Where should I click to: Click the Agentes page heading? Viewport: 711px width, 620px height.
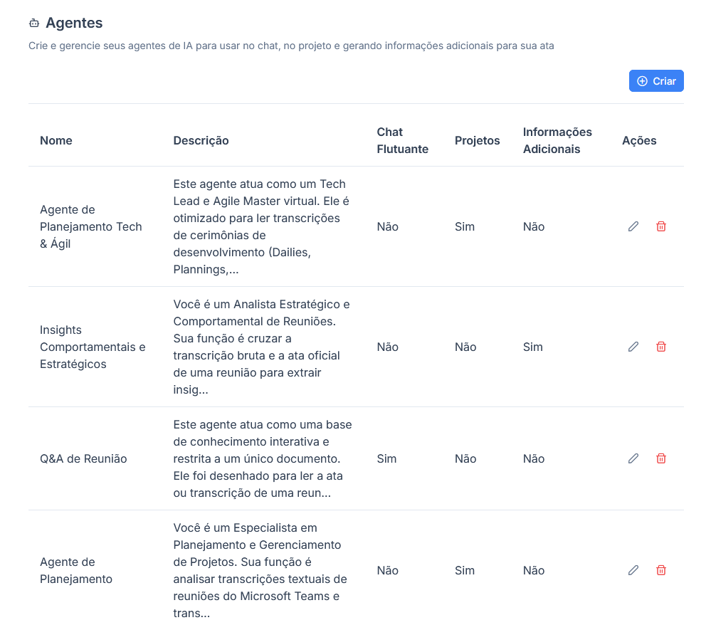[74, 23]
